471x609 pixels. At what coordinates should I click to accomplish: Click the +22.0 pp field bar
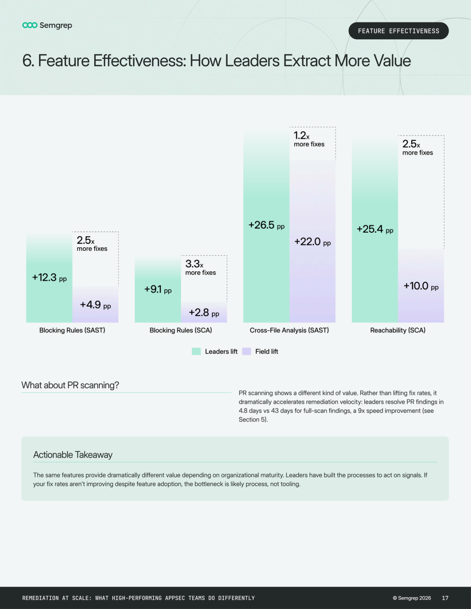tap(313, 242)
